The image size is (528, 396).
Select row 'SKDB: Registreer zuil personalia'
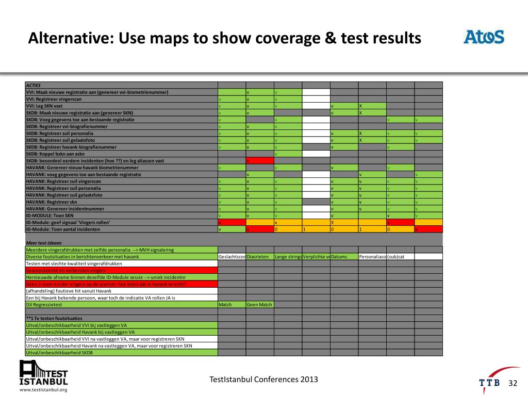[x=122, y=134]
